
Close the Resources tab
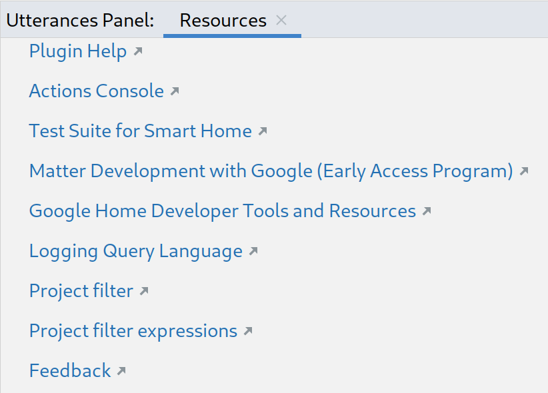[281, 20]
